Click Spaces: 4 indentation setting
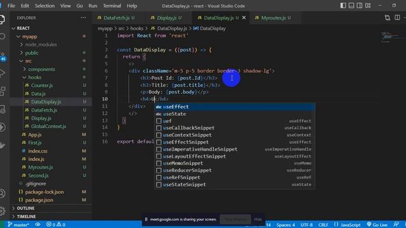 (285, 225)
